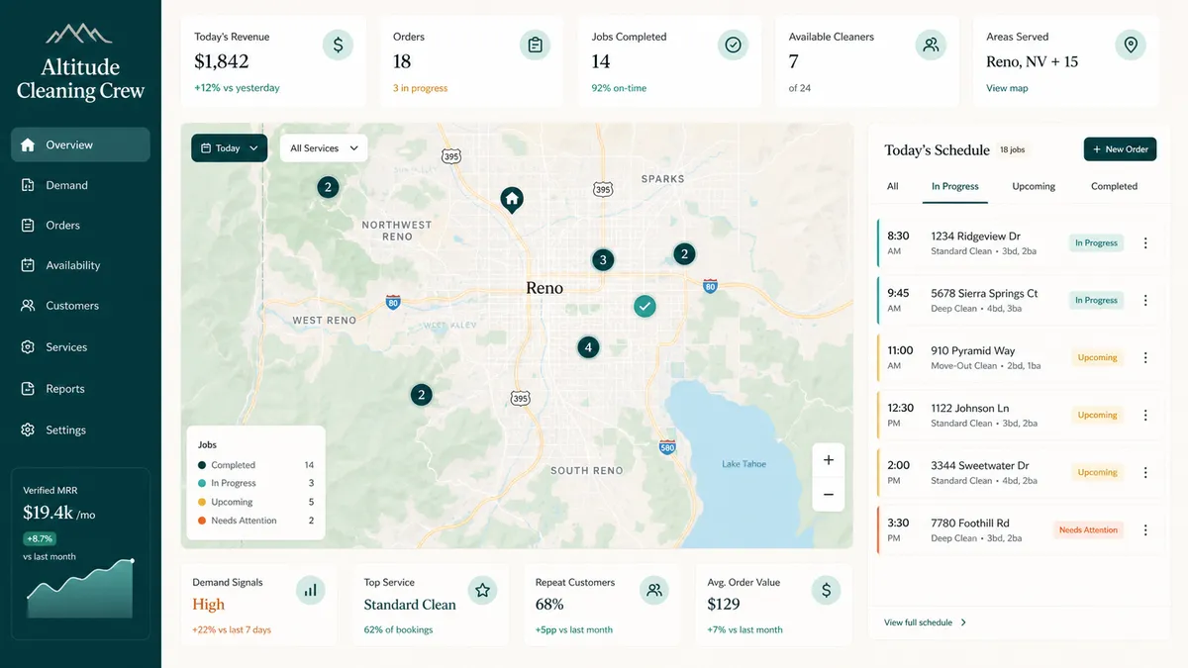1188x668 pixels.
Task: Click the Reports document icon in sidebar
Action: 28,389
